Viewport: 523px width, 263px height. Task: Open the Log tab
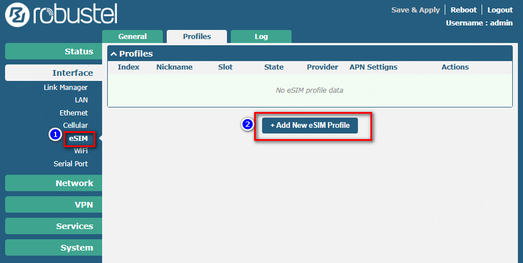261,36
